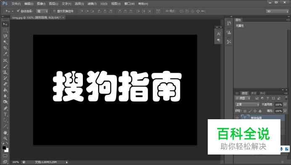Toggle the 自动选择 checkbox

click(x=18, y=11)
